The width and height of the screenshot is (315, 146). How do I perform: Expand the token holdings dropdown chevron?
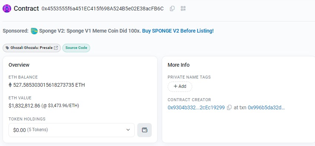(128, 130)
